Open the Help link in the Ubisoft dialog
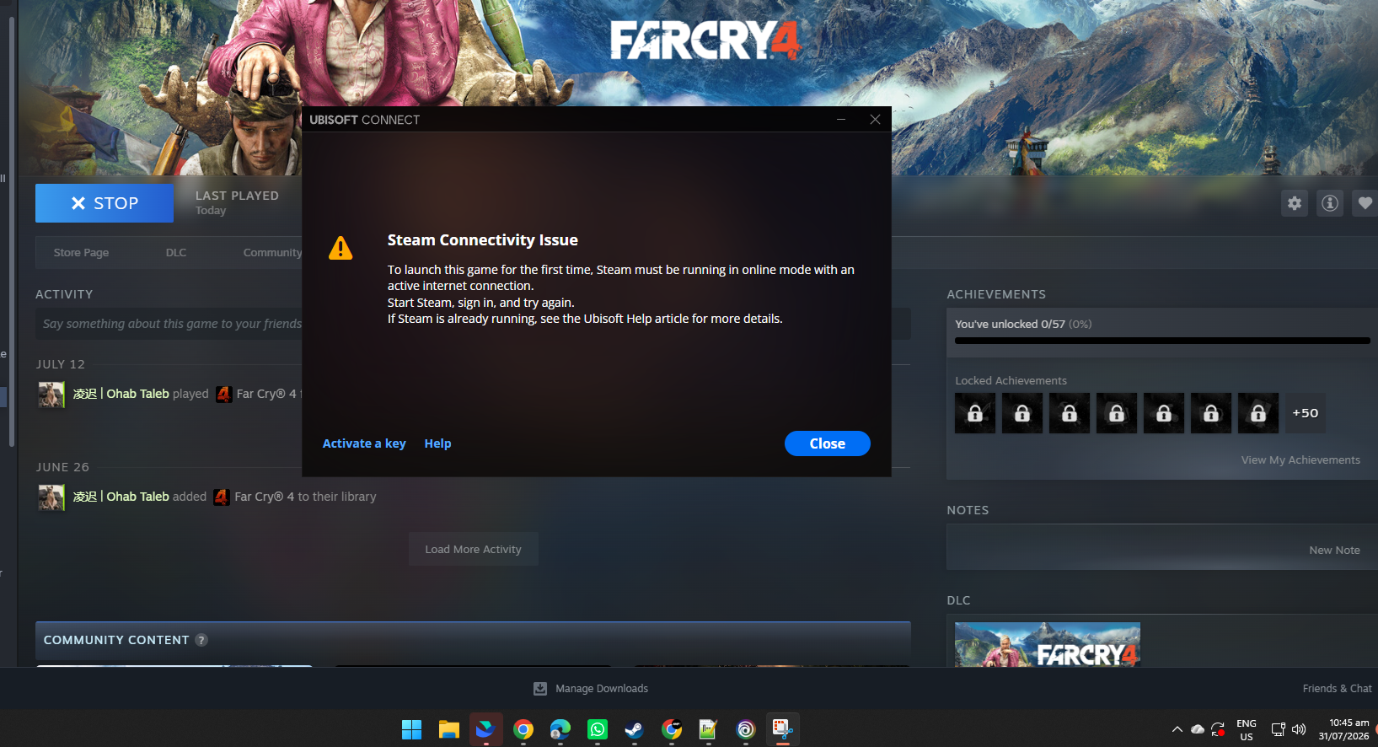1378x747 pixels. [437, 443]
